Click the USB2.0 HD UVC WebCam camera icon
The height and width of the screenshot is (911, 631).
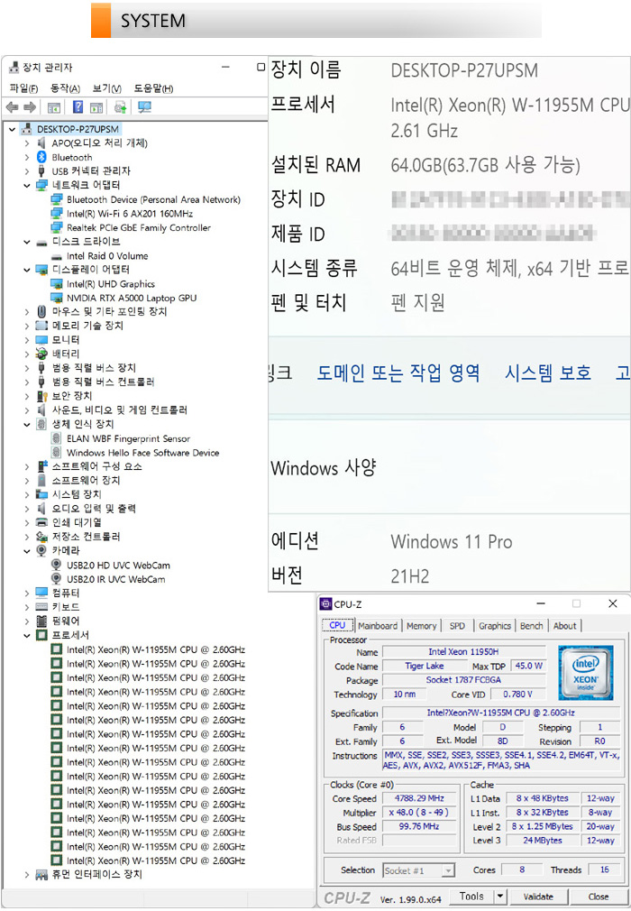click(56, 565)
